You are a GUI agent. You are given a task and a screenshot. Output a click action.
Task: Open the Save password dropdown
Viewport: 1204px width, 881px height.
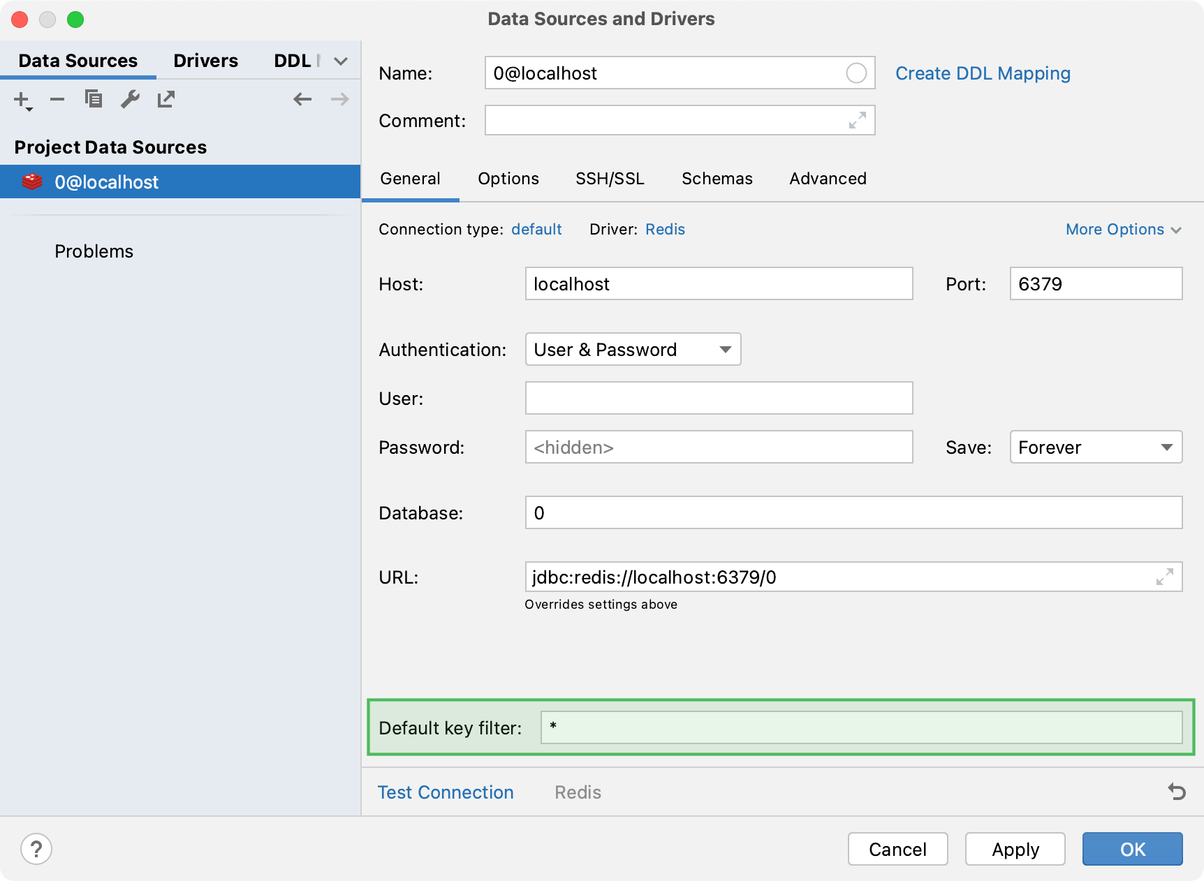[1095, 447]
